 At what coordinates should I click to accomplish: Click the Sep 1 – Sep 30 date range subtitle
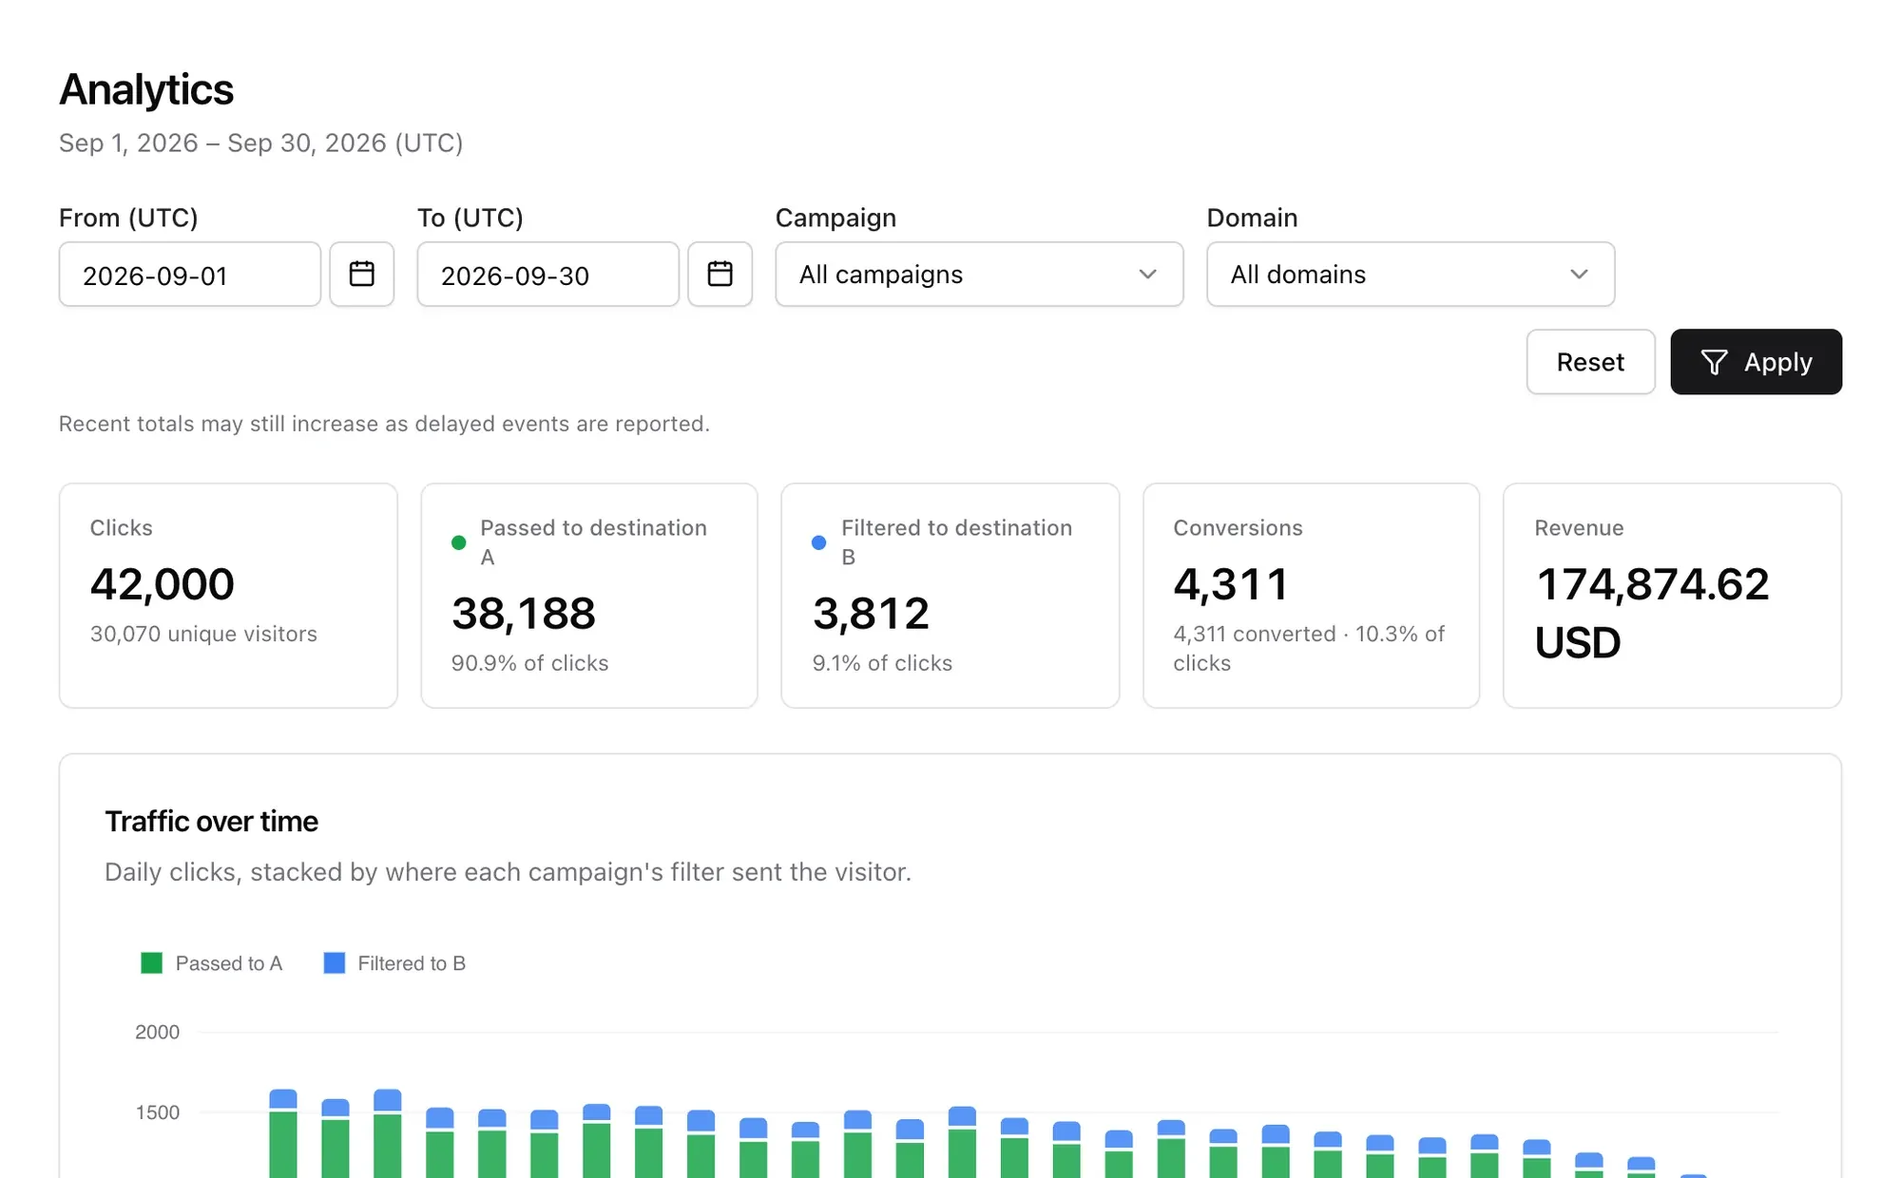[x=261, y=142]
